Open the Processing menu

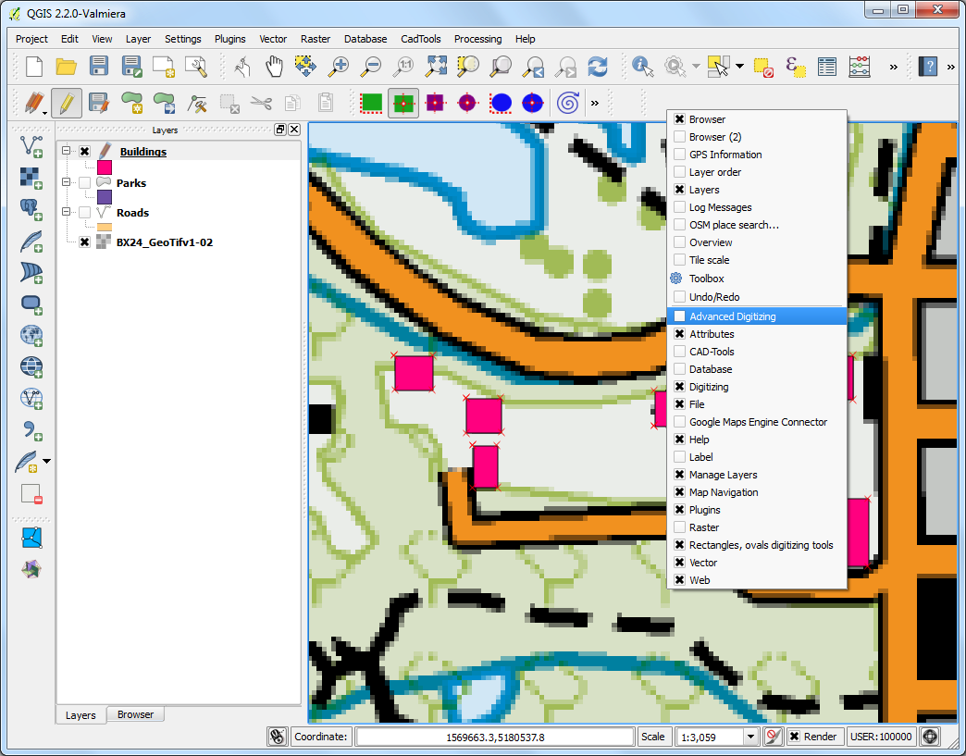coord(477,39)
